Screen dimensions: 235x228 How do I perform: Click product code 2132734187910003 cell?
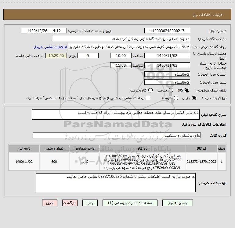pos(201,162)
